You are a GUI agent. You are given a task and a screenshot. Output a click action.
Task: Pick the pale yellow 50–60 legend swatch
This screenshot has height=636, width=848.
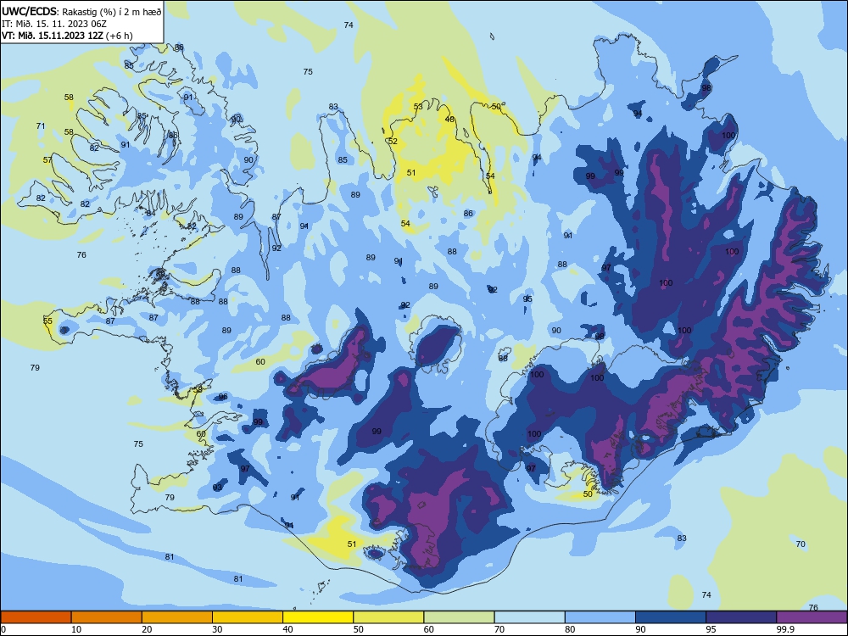pos(388,617)
